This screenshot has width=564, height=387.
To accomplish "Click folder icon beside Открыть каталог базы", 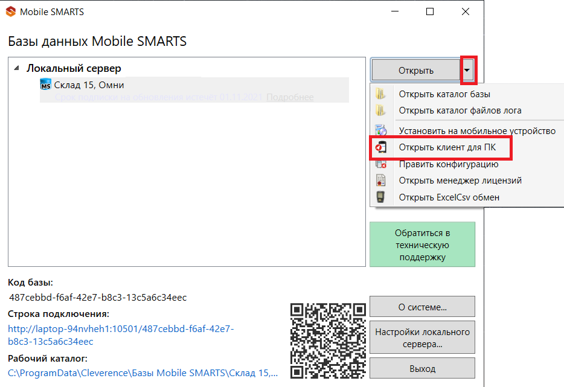I will [380, 94].
